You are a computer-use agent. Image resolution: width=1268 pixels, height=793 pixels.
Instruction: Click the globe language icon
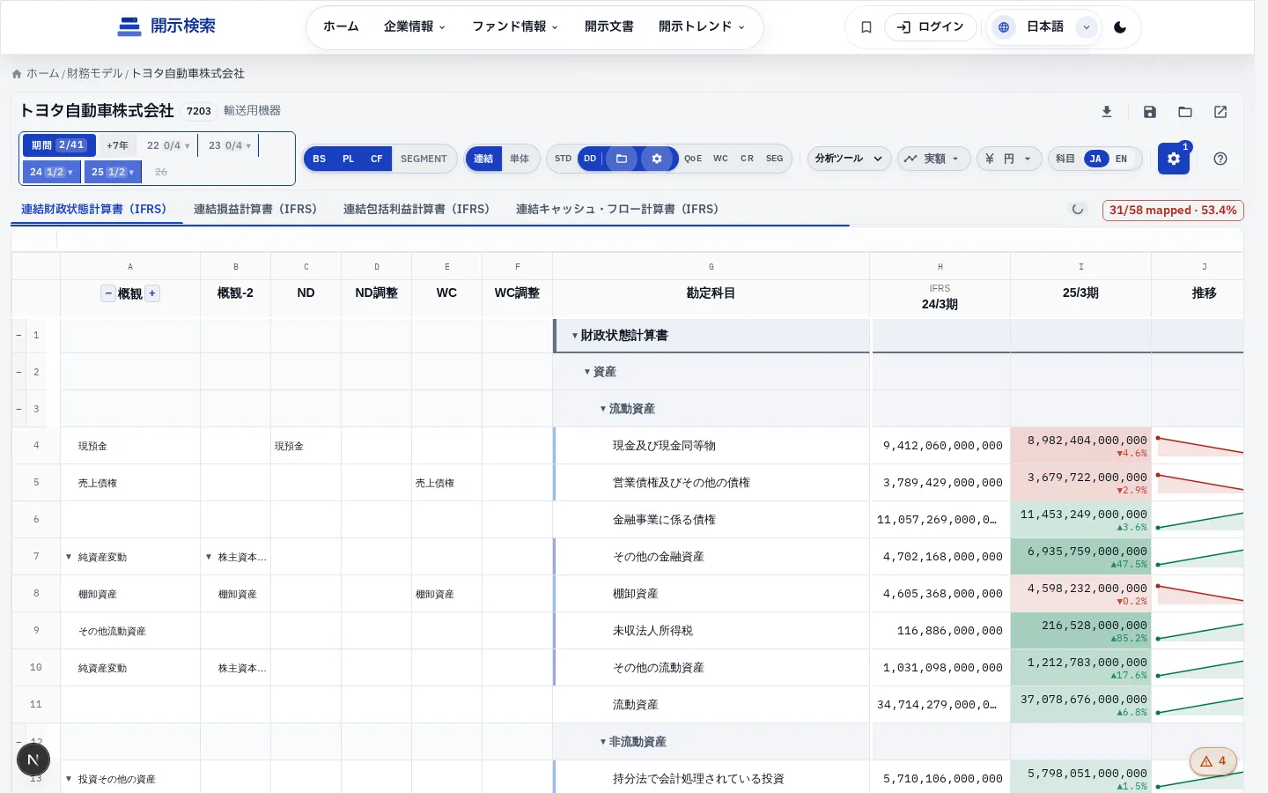pos(1003,27)
